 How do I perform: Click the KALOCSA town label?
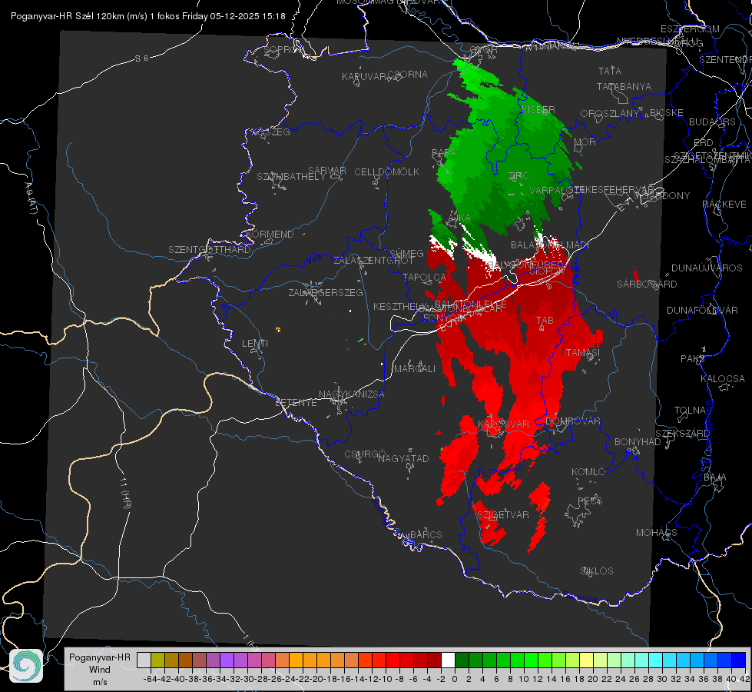pyautogui.click(x=723, y=379)
